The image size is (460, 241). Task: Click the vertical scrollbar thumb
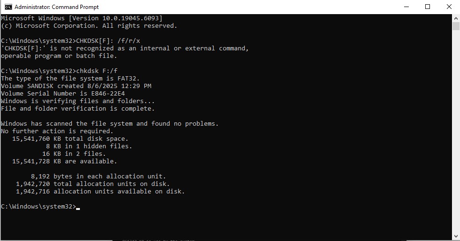point(456,26)
